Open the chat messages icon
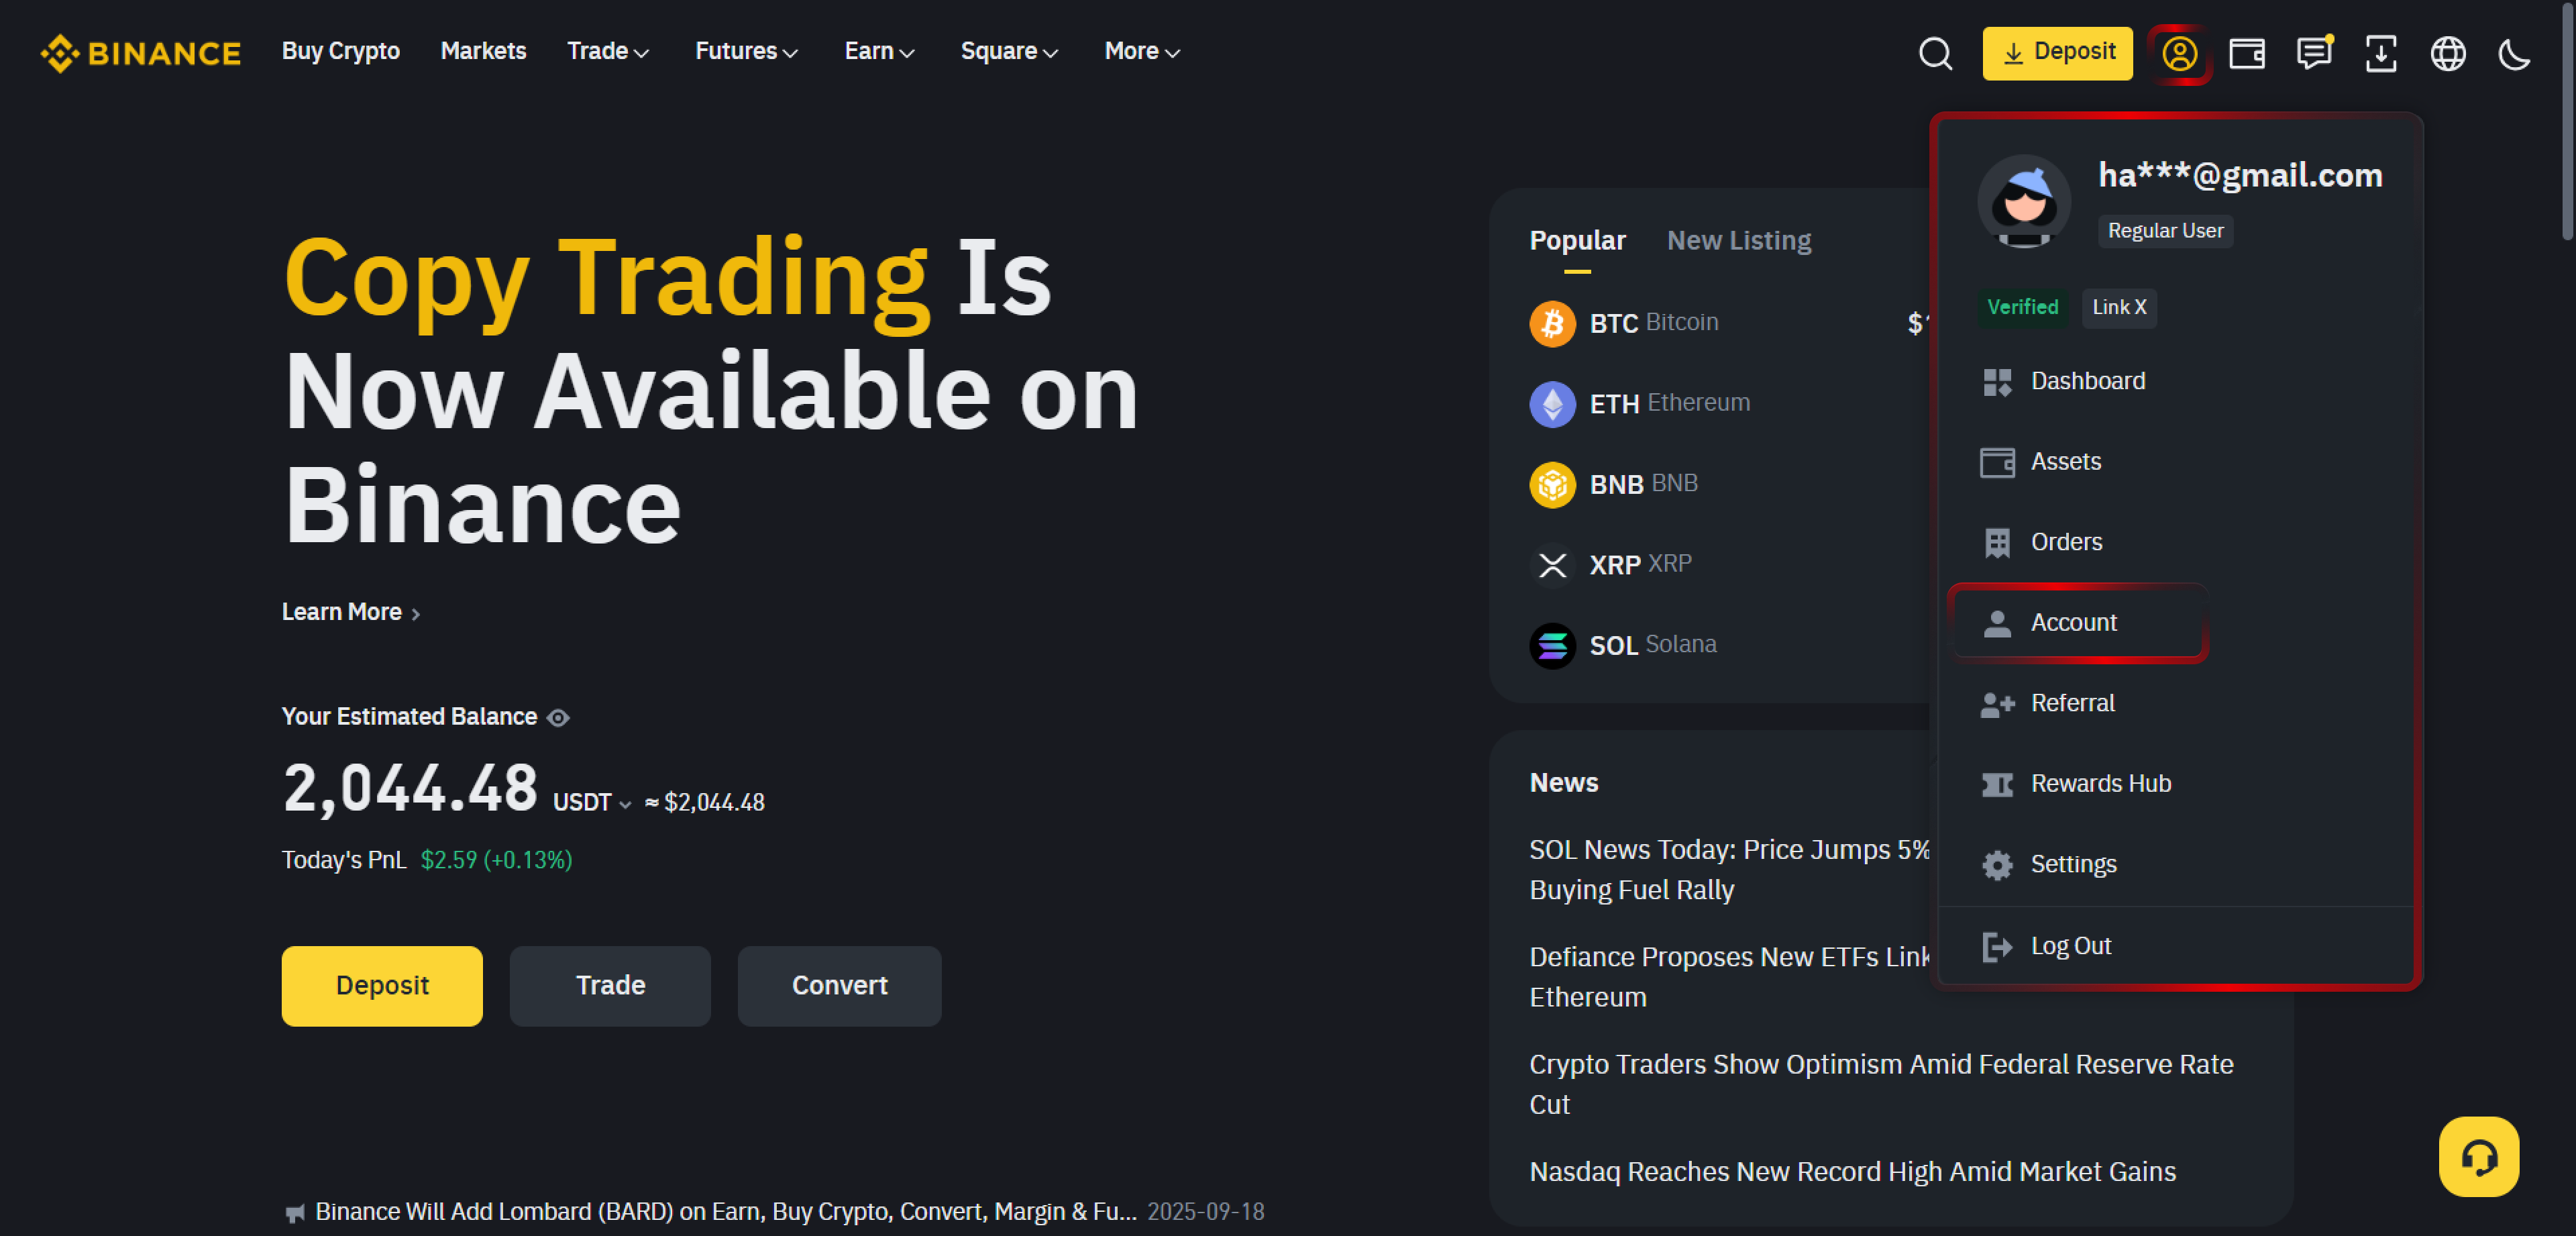The image size is (2576, 1236). point(2313,53)
